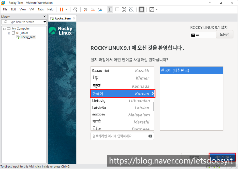Screen dimensions: 238x169
Task: Select My Computer in the library
Action: tap(21, 29)
